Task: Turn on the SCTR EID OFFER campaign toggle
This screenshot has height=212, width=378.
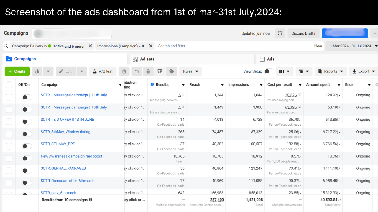Action: (x=26, y=121)
